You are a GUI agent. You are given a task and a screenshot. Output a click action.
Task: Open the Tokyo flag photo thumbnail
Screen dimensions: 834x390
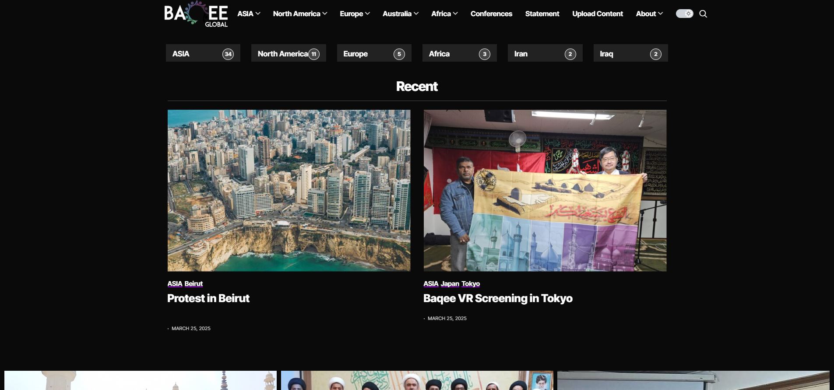[x=545, y=190]
